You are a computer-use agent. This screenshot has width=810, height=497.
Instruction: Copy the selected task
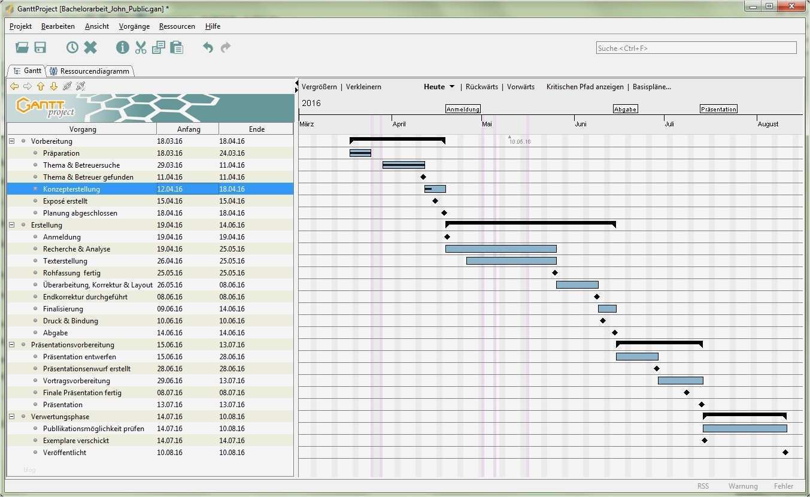click(x=158, y=47)
